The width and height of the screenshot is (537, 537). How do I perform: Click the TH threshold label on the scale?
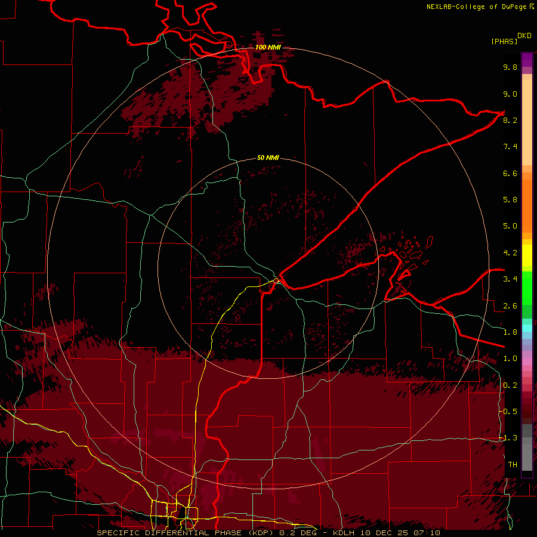513,465
